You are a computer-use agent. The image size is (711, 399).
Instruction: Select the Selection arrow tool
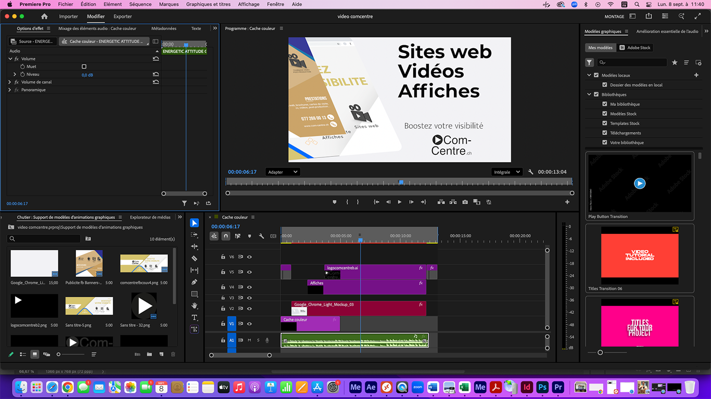pos(194,223)
